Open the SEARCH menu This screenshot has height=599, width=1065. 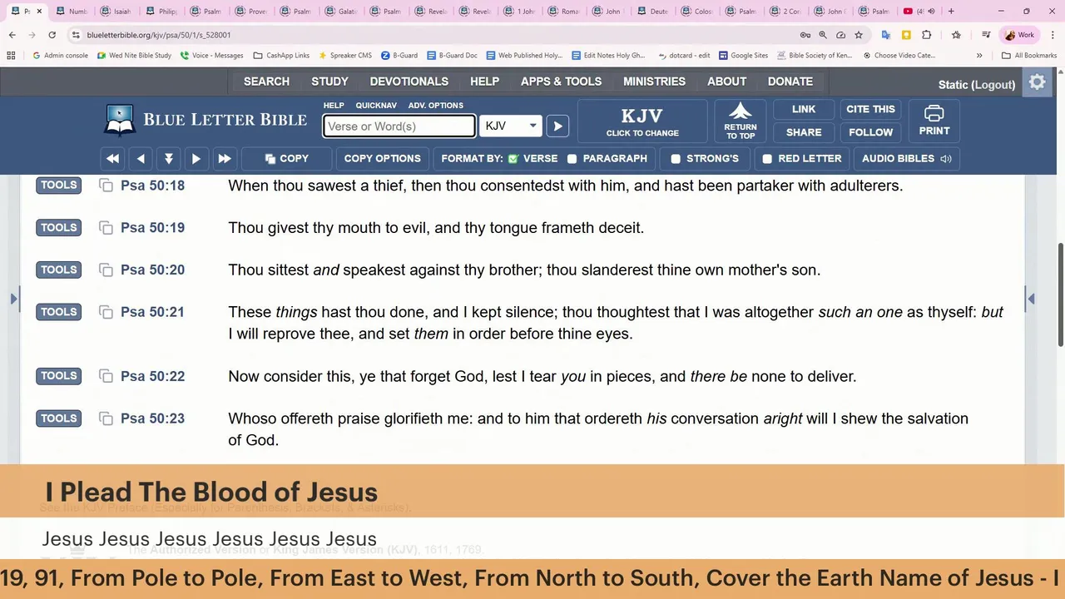tap(266, 82)
